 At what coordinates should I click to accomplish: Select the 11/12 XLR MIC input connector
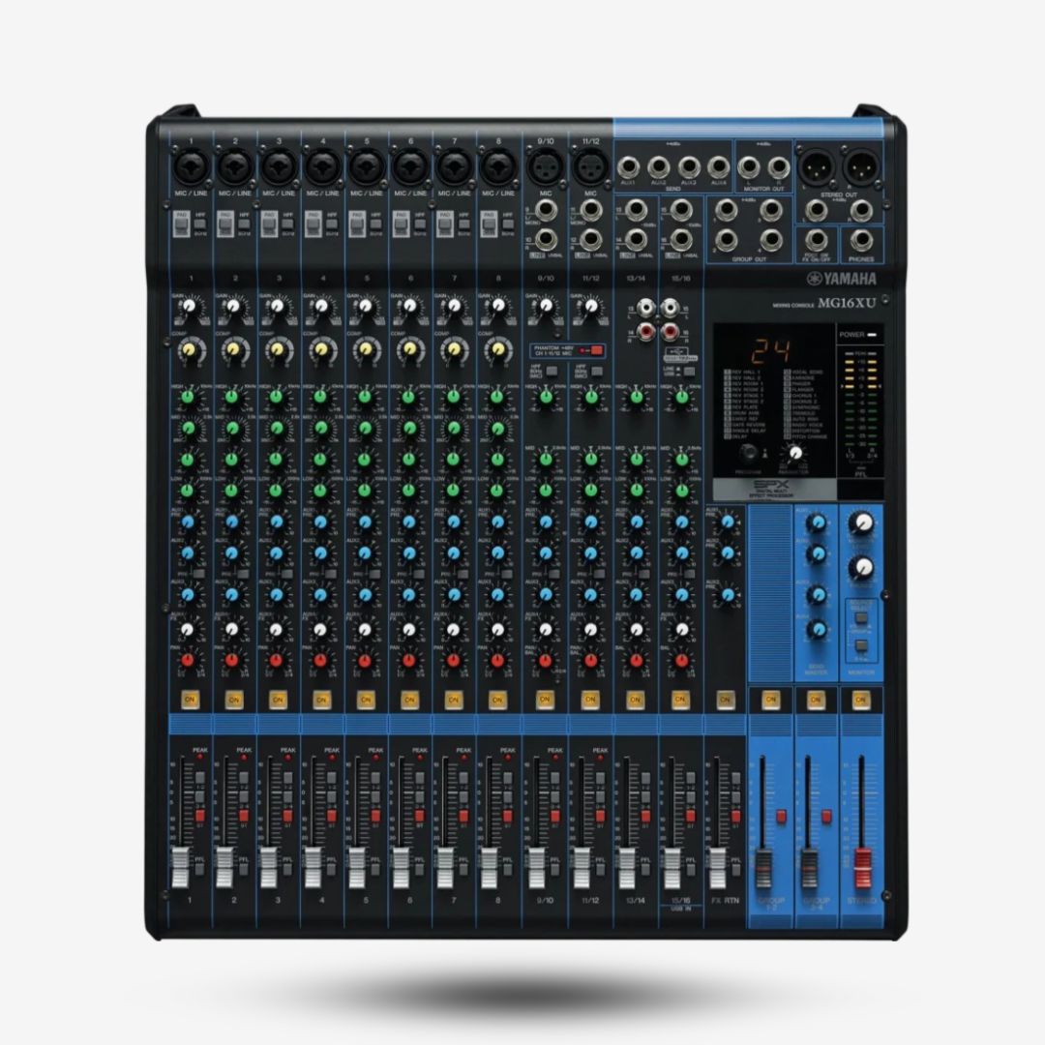coord(590,166)
